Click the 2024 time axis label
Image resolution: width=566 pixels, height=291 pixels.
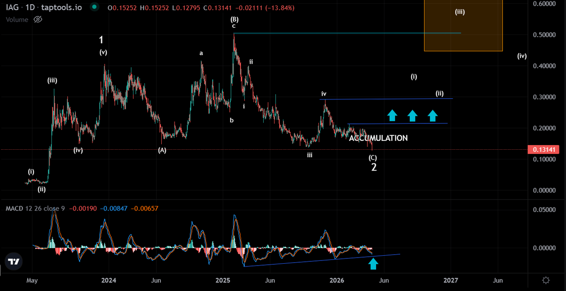[108, 280]
